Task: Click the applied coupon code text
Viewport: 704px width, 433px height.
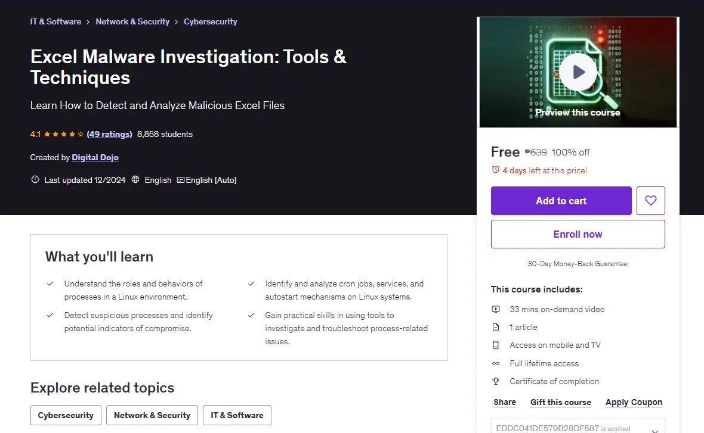Action: (547, 428)
